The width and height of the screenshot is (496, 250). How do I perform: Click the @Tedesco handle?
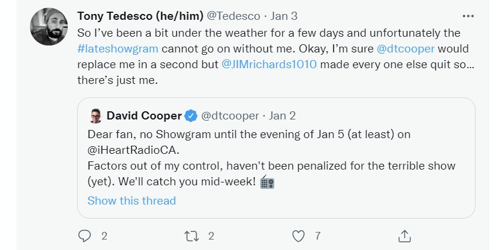[x=233, y=16]
